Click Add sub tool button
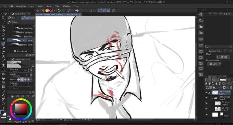The width and height of the screenshot is (233, 125). pos(20,51)
